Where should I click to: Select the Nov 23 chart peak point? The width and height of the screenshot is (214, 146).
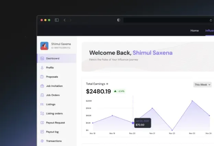(x=192, y=101)
